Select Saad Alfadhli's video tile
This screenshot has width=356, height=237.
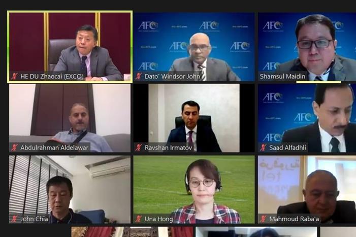click(307, 118)
